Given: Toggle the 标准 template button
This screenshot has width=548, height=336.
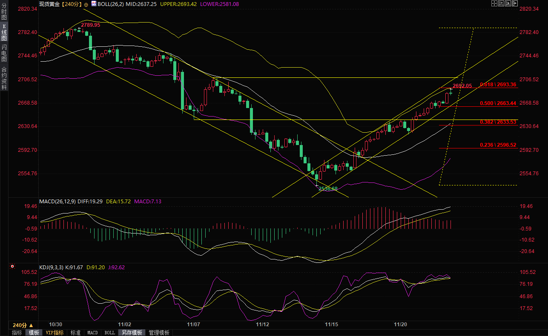Looking at the screenshot, I should pyautogui.click(x=75, y=333).
